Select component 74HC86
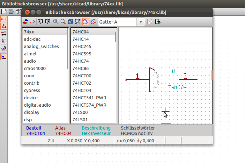The height and width of the screenshot is (163, 245). click(x=93, y=68)
